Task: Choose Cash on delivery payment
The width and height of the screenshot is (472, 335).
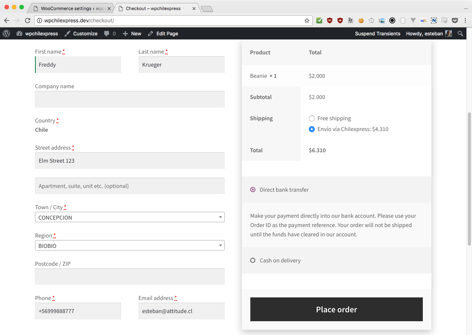Action: pos(253,260)
